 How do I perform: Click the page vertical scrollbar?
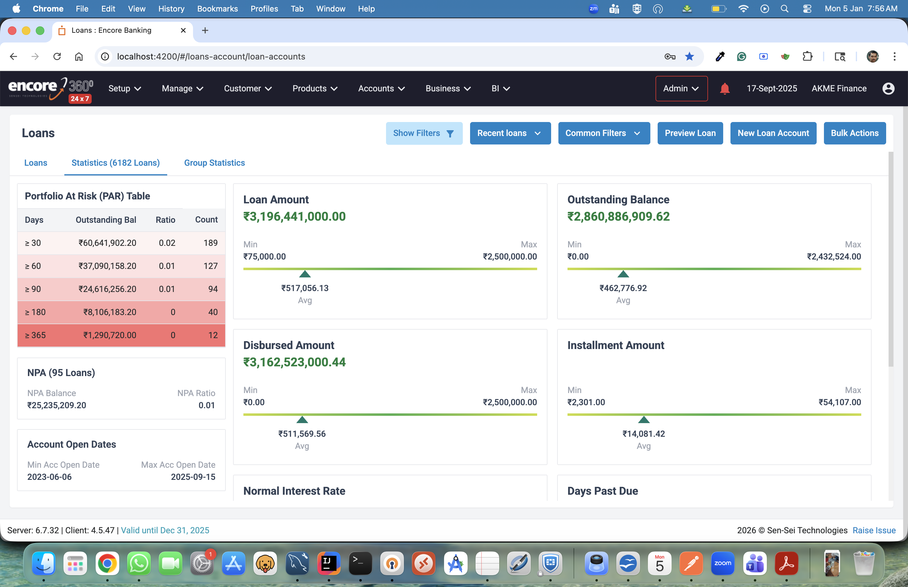pos(890,259)
